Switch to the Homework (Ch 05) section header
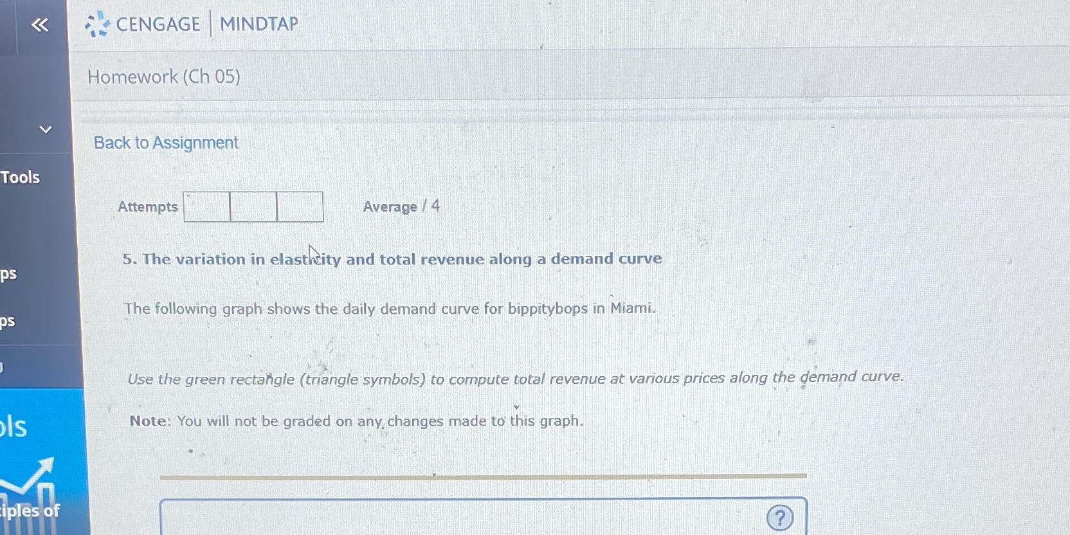This screenshot has height=535, width=1070. 164,77
